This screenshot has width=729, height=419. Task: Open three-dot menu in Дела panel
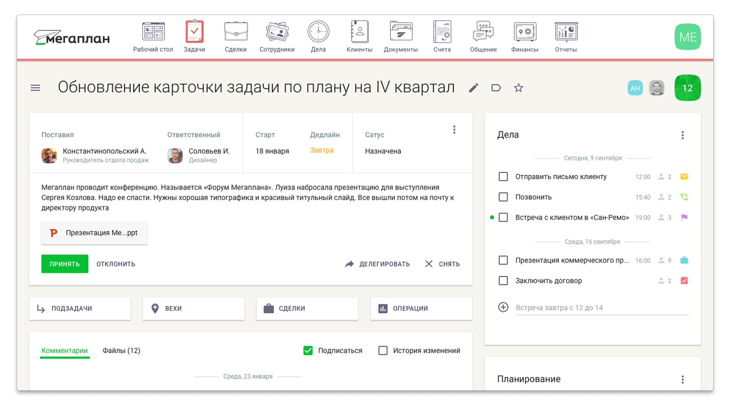point(682,135)
